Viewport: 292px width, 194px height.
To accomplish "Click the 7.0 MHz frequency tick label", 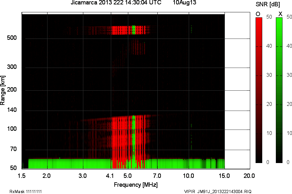I will (157, 176).
